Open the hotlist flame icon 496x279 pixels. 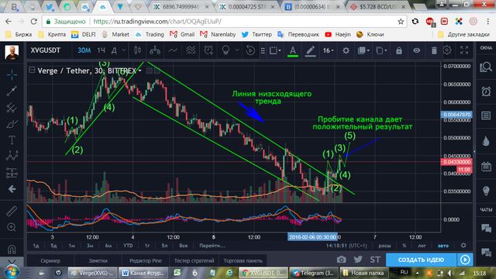(x=486, y=141)
